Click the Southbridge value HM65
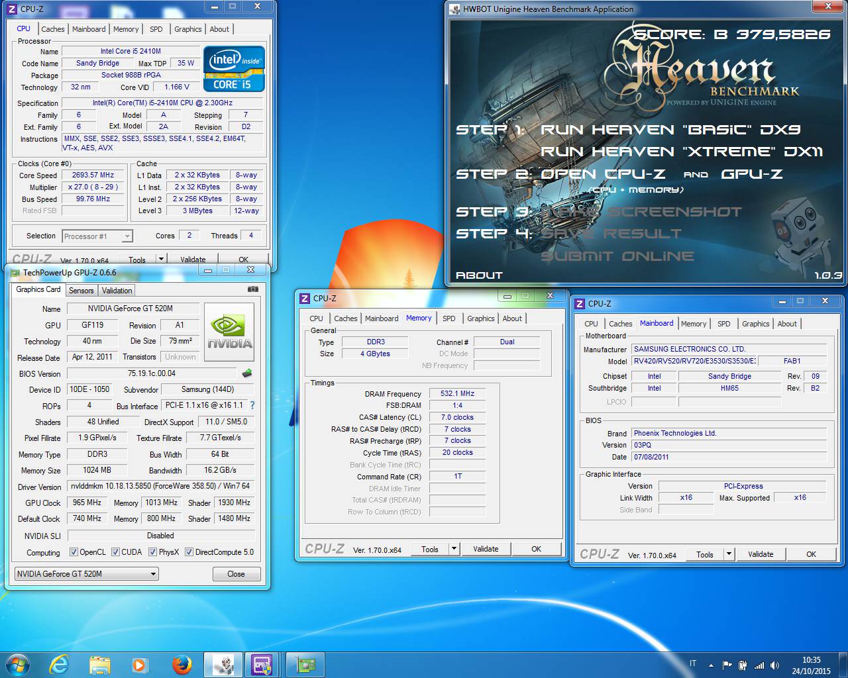The height and width of the screenshot is (678, 848). click(729, 388)
